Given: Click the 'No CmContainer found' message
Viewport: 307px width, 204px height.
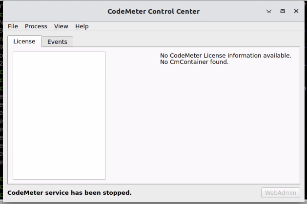Looking at the screenshot, I should pos(194,62).
